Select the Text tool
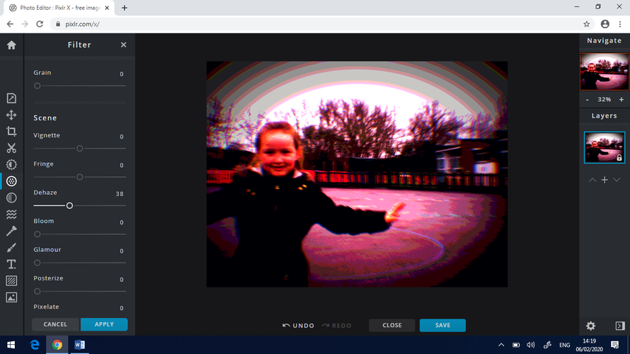 click(11, 264)
